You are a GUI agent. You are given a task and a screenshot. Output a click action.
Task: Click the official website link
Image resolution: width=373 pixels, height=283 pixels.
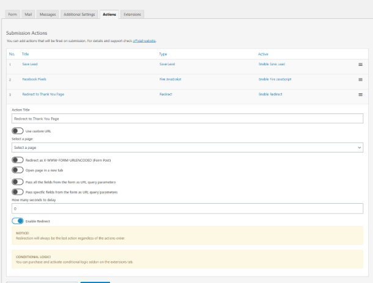(144, 41)
